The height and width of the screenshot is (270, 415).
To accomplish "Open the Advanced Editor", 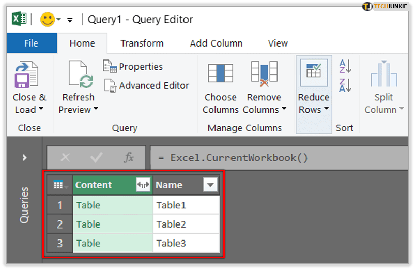I will pos(147,85).
